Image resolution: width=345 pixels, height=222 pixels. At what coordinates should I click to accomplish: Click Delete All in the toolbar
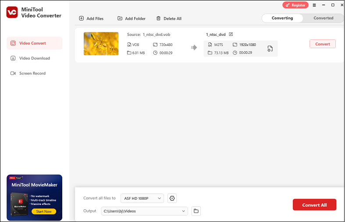click(x=169, y=18)
